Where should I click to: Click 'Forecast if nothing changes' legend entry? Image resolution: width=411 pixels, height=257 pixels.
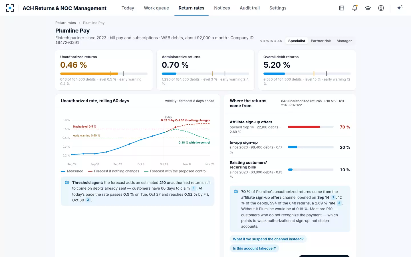click(x=114, y=171)
